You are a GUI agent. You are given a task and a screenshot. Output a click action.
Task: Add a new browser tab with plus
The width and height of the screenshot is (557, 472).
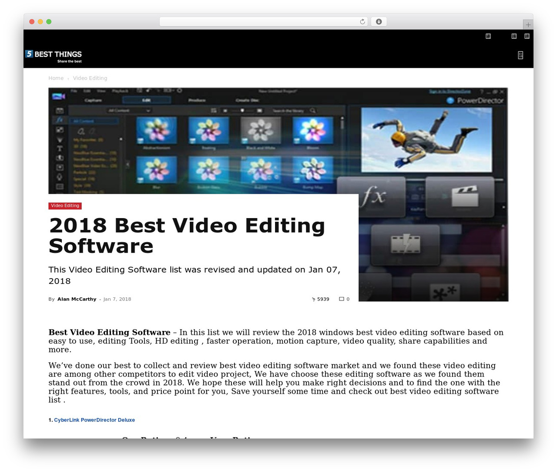coord(528,25)
